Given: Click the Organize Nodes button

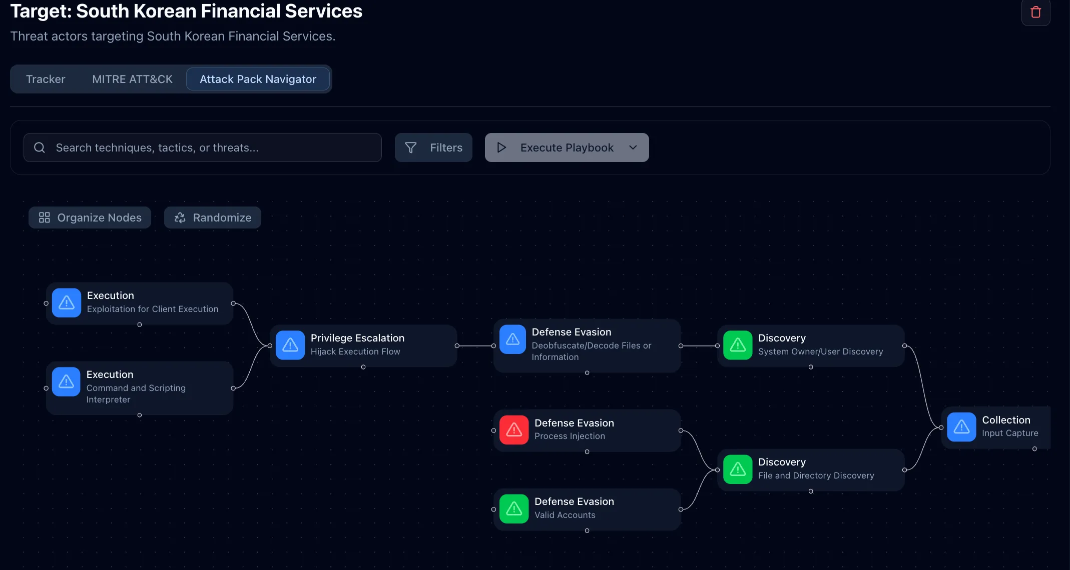Looking at the screenshot, I should click(x=90, y=217).
